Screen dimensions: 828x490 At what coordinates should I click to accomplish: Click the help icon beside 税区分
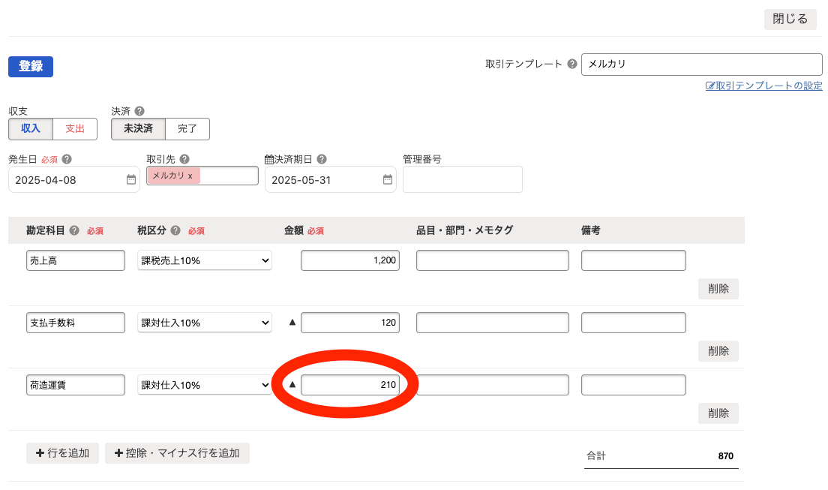(175, 230)
